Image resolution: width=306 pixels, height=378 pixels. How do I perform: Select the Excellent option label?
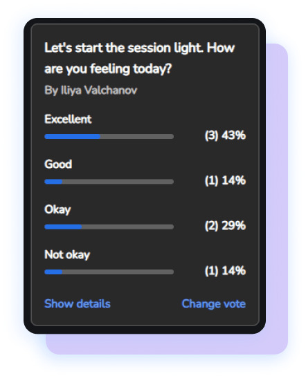68,119
